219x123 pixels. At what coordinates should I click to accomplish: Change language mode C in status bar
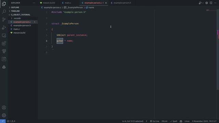pos(146,121)
